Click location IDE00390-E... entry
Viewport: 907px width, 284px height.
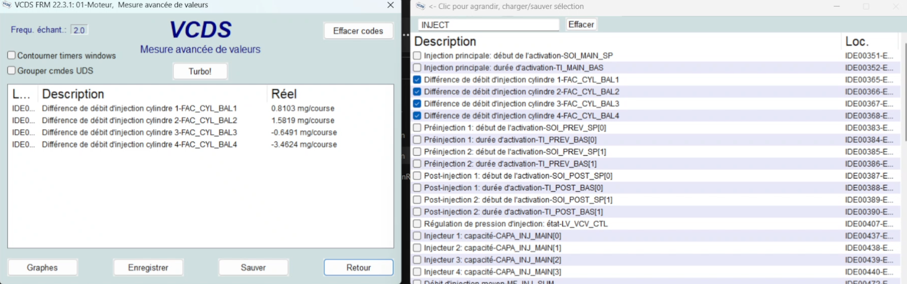pos(869,212)
